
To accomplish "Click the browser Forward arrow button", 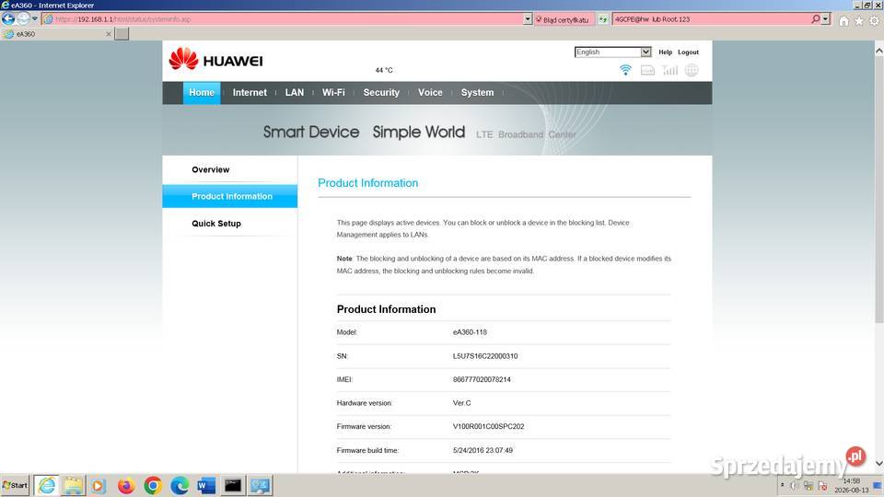I will [22, 18].
